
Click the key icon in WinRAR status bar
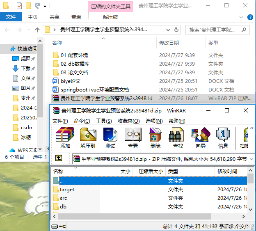pyautogui.click(x=62, y=226)
